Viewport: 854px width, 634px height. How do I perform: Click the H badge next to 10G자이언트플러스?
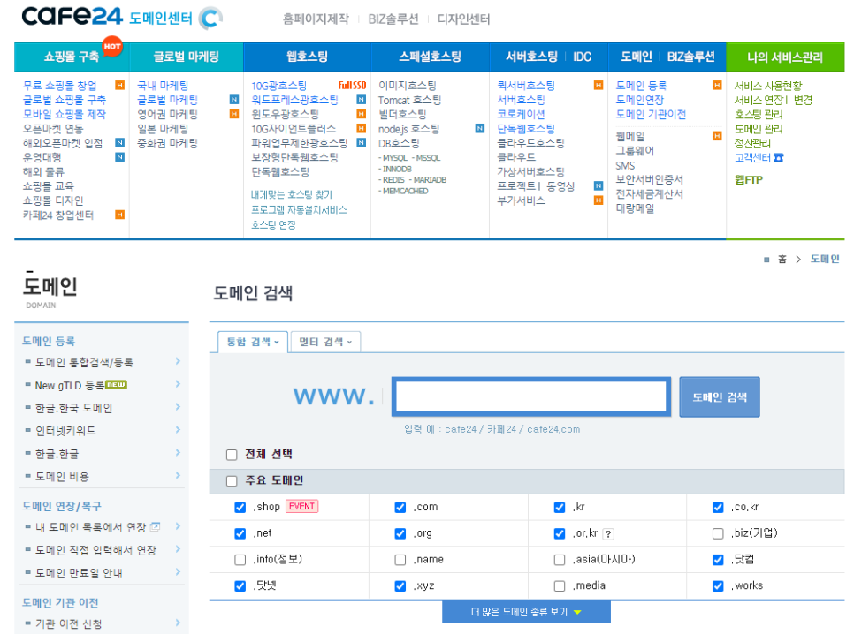click(x=361, y=128)
